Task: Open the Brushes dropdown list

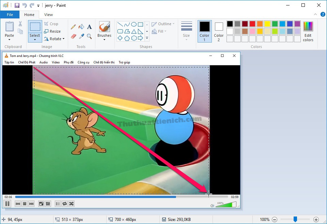Action: point(104,39)
